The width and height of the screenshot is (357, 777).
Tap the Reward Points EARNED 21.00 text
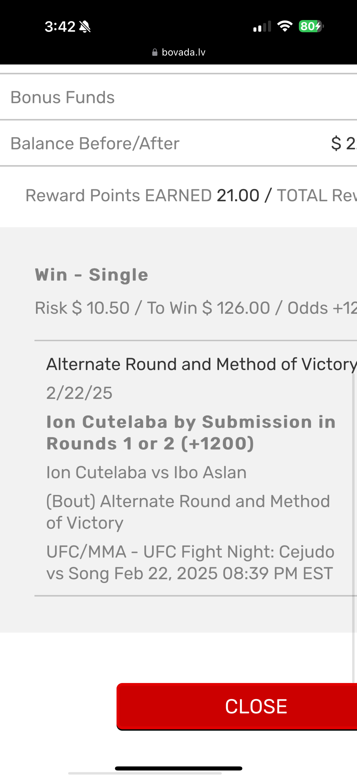coord(142,195)
